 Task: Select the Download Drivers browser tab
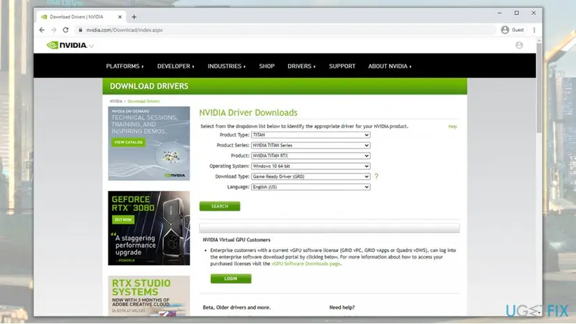[x=81, y=17]
